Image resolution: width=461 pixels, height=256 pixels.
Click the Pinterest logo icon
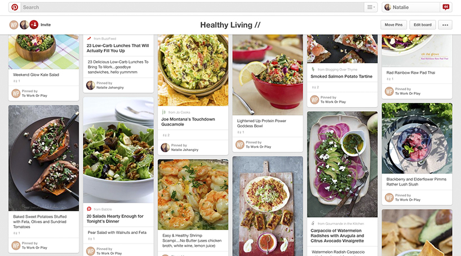15,7
